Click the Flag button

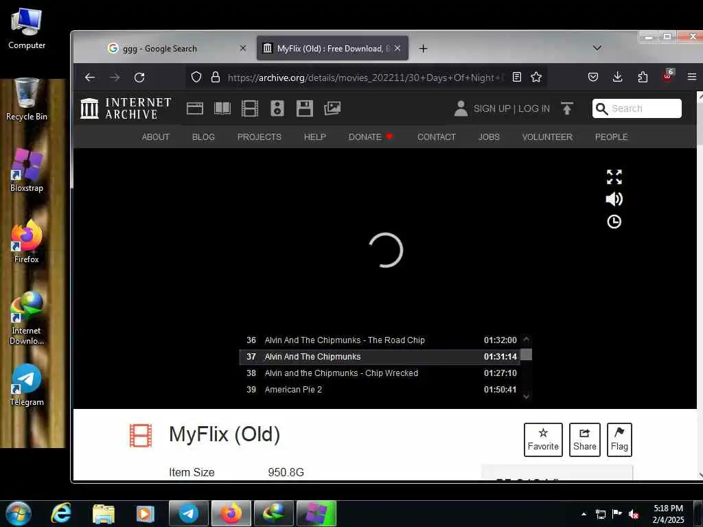click(x=619, y=440)
